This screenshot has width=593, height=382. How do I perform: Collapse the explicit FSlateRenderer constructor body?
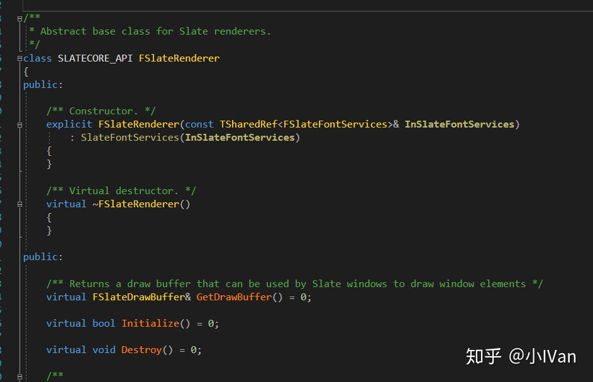19,124
